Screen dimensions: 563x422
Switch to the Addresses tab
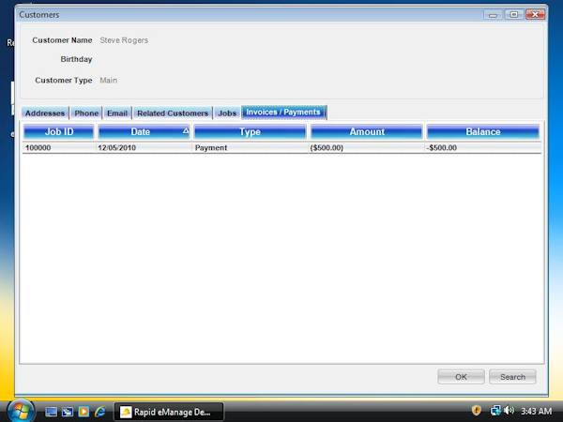coord(44,113)
